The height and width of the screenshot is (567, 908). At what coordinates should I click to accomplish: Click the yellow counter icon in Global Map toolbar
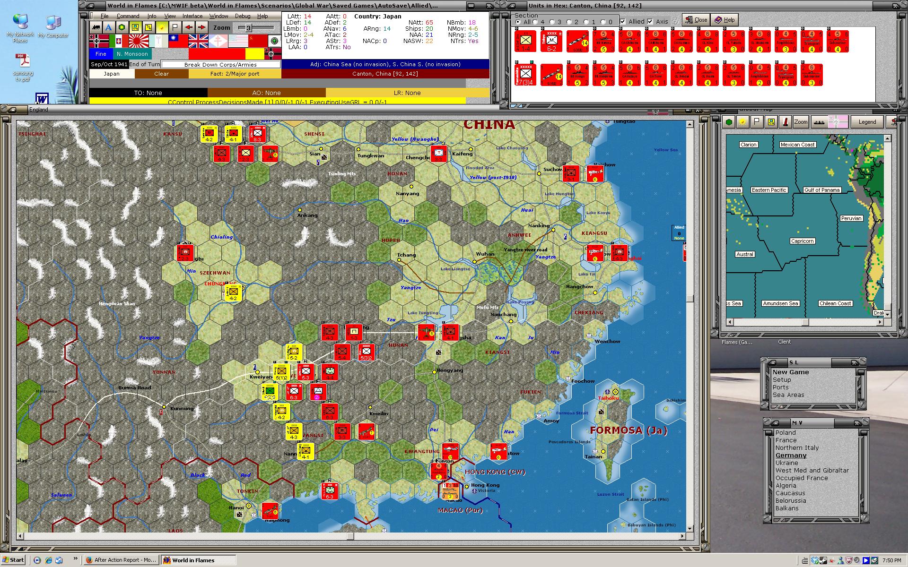point(771,122)
